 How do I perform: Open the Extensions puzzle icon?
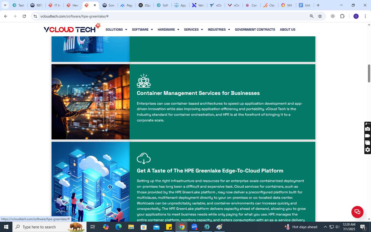tap(342, 16)
